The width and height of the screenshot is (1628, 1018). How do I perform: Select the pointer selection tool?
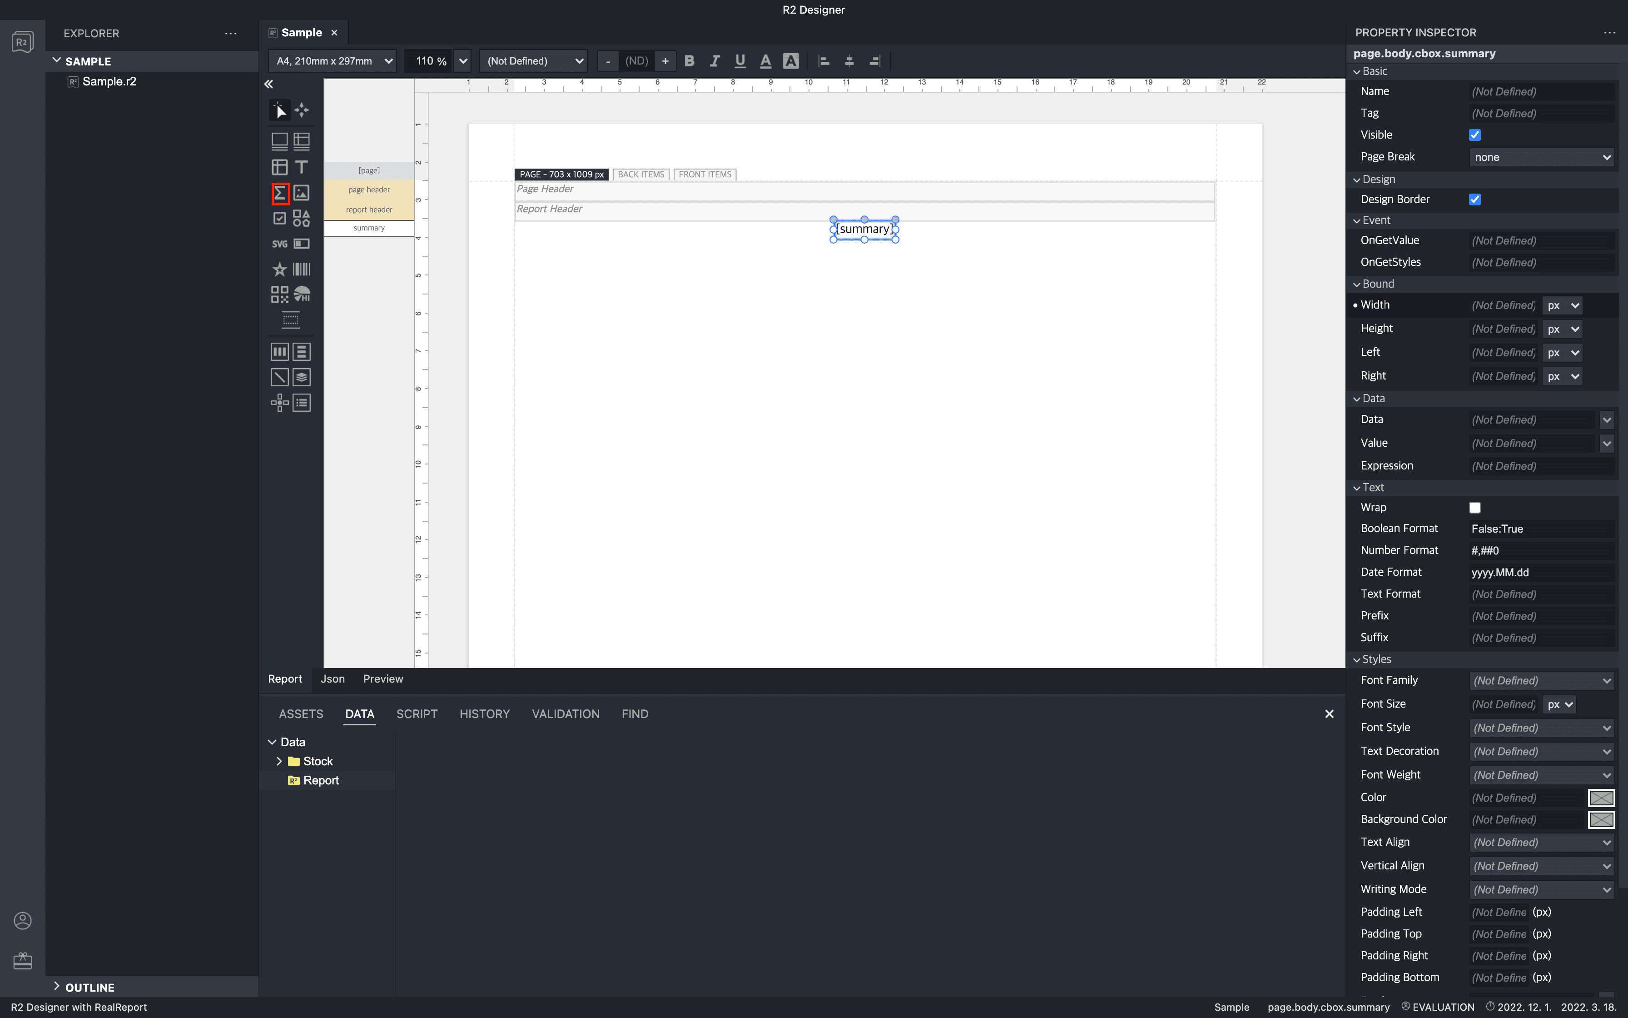(x=279, y=110)
